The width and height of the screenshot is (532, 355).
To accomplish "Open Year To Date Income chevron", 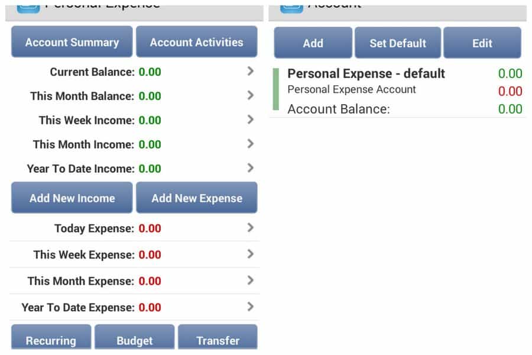I will (251, 168).
